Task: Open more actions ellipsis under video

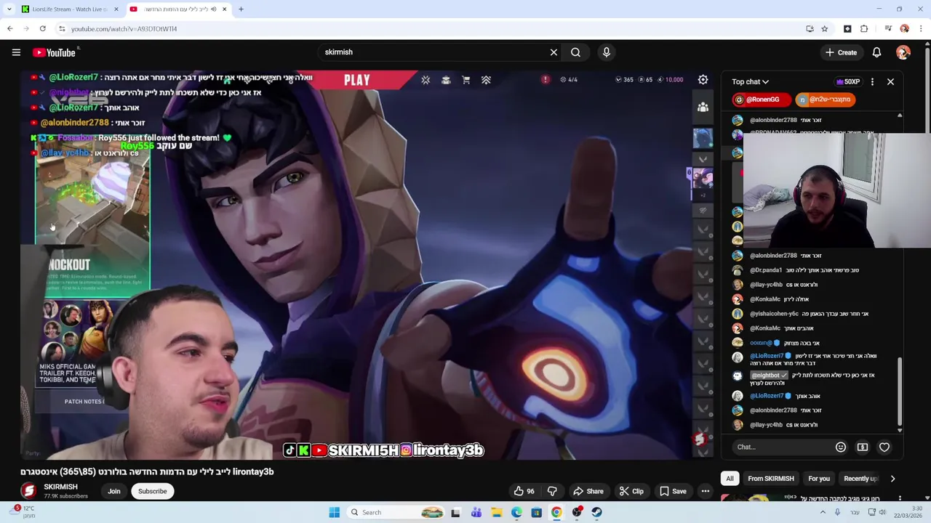Action: (706, 491)
